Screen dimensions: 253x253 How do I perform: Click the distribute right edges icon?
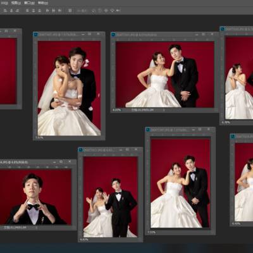point(59,11)
